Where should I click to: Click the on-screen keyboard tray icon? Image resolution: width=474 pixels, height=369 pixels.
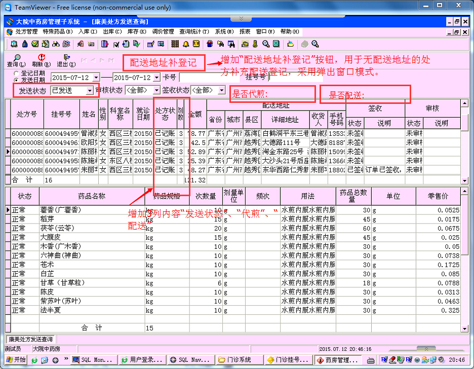coord(371,360)
